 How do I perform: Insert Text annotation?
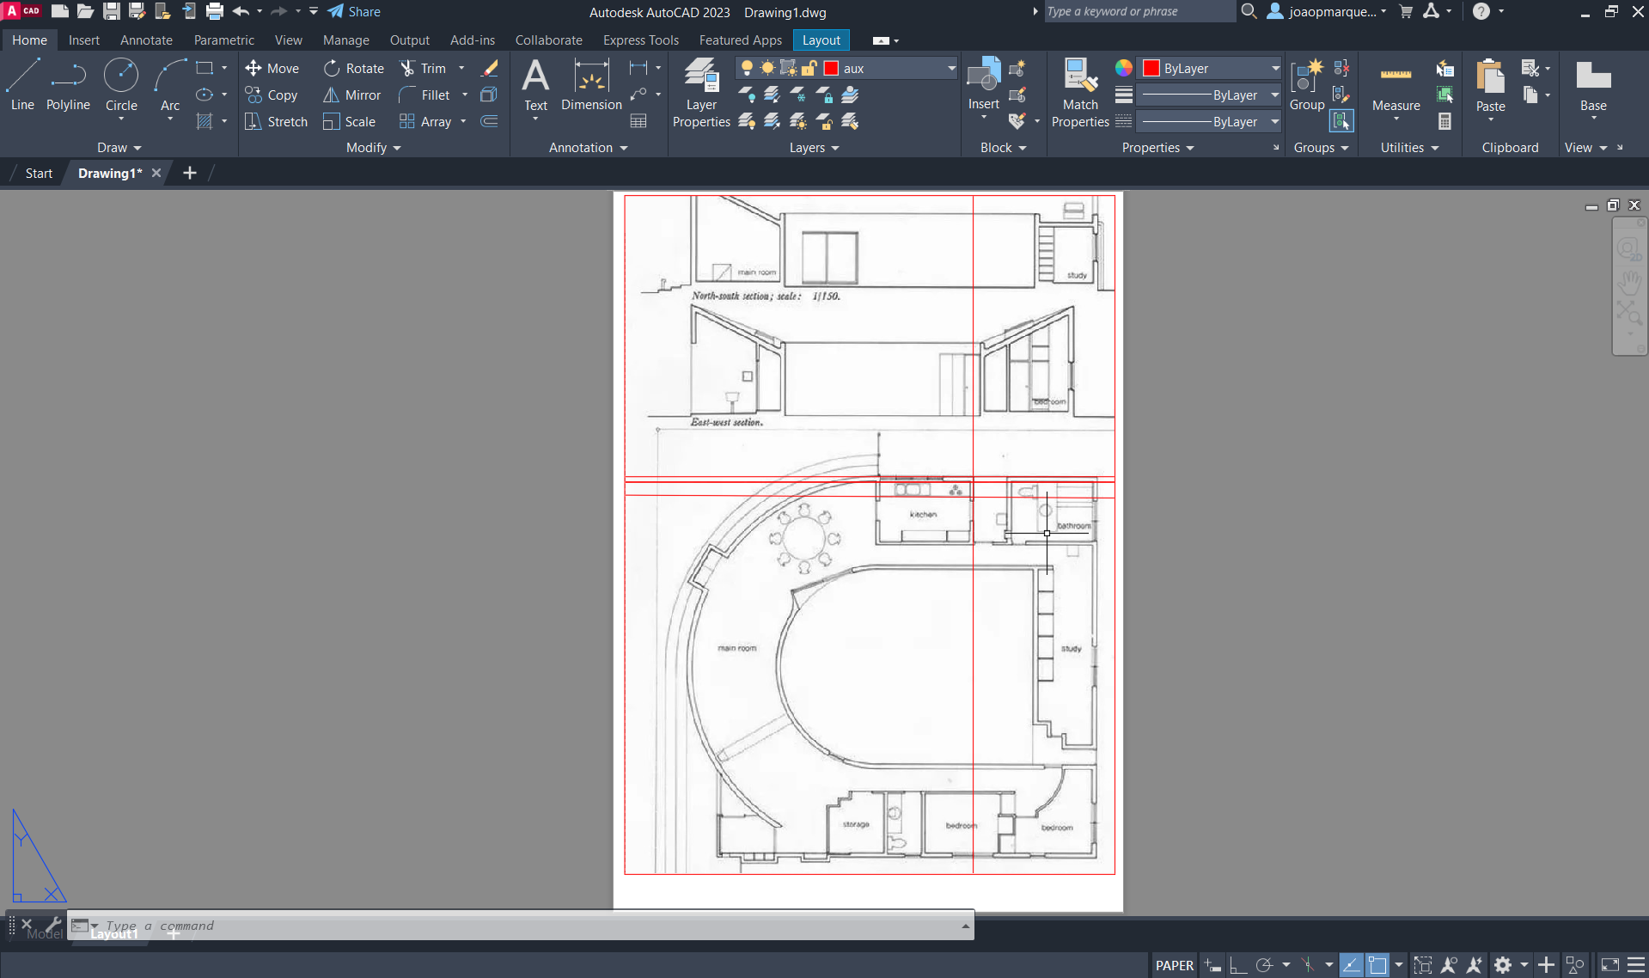tap(535, 85)
